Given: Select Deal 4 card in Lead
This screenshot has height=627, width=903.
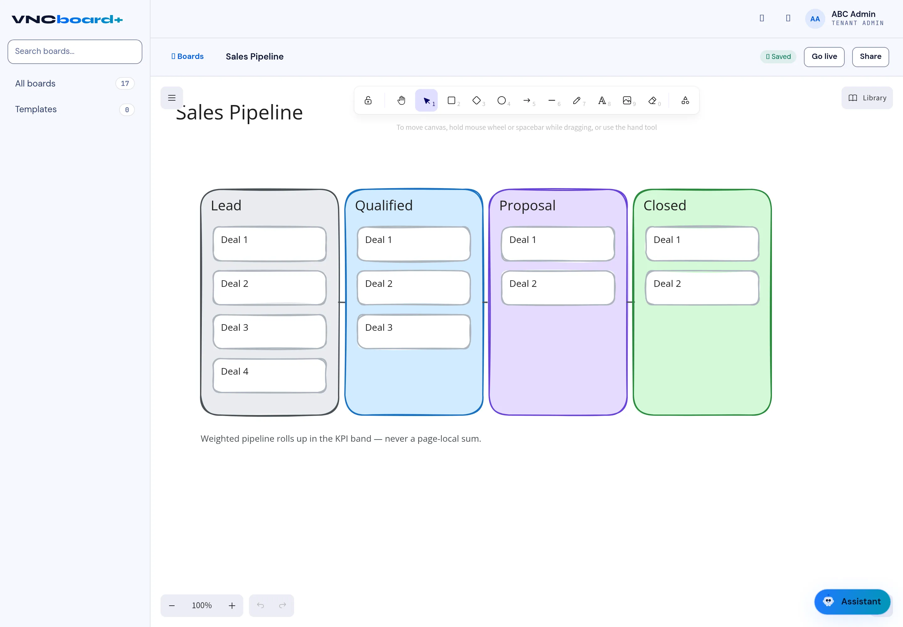Looking at the screenshot, I should (x=270, y=376).
